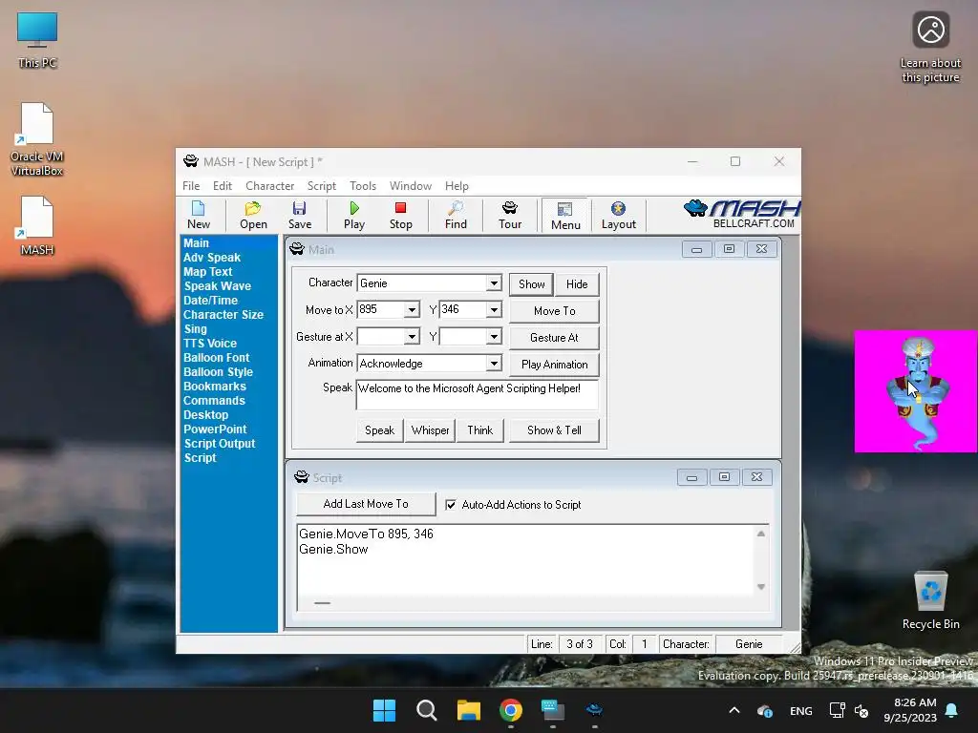The width and height of the screenshot is (978, 733).
Task: Select Adv Speak in the sidebar
Action: pos(211,258)
